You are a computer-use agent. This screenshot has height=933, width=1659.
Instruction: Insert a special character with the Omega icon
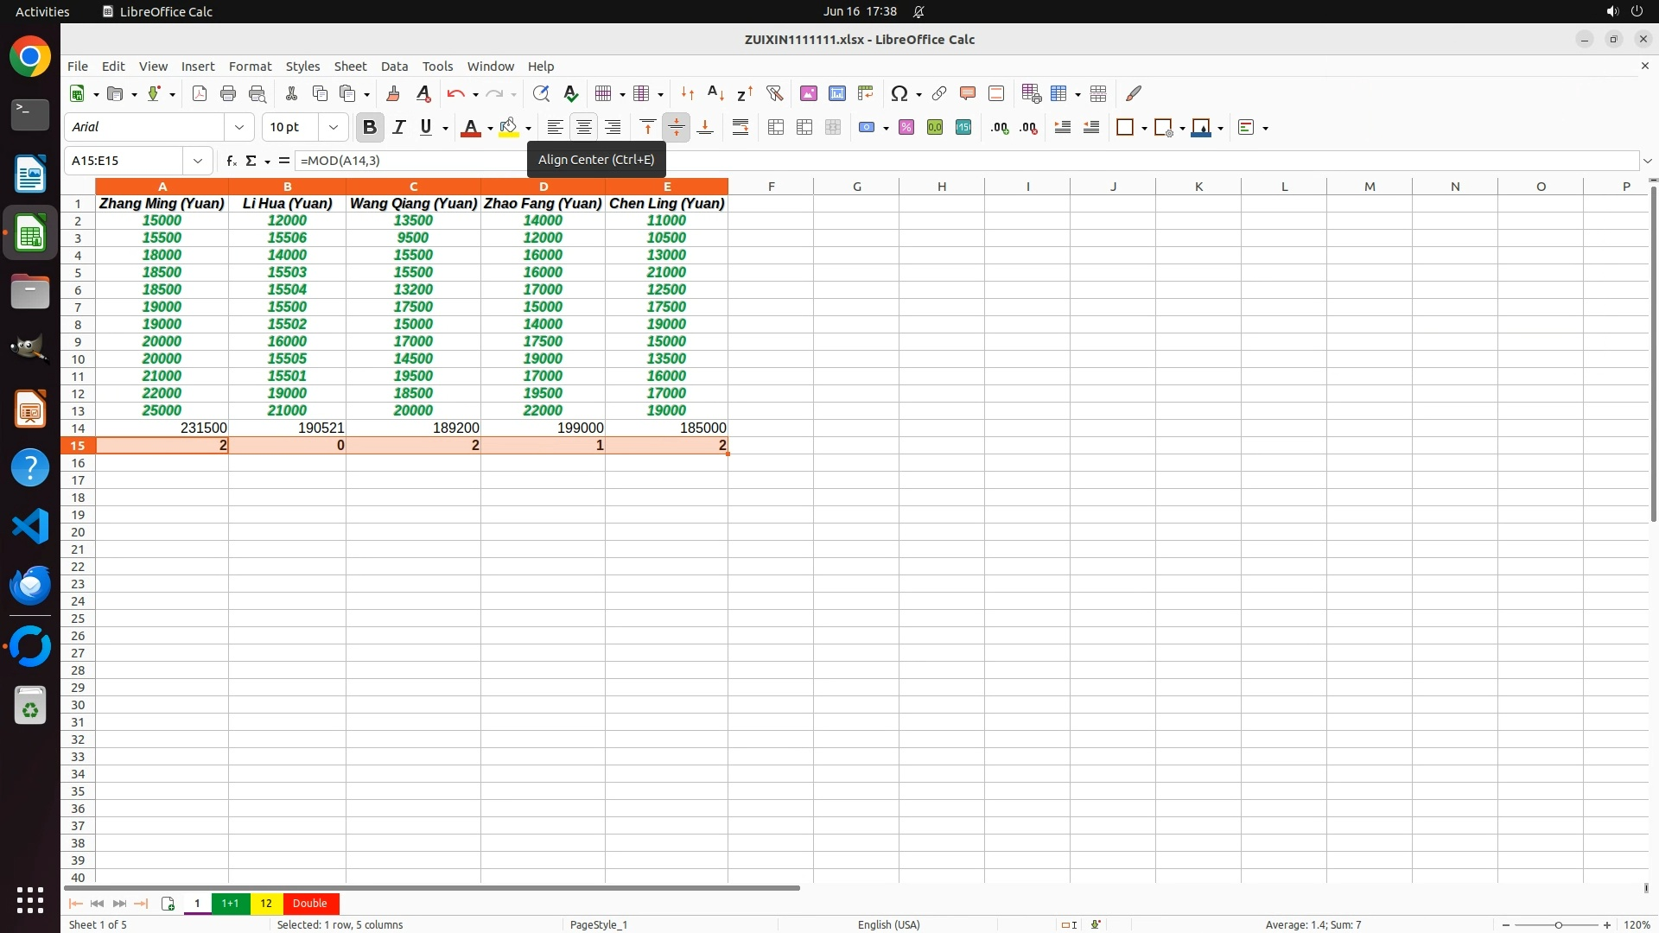(899, 93)
